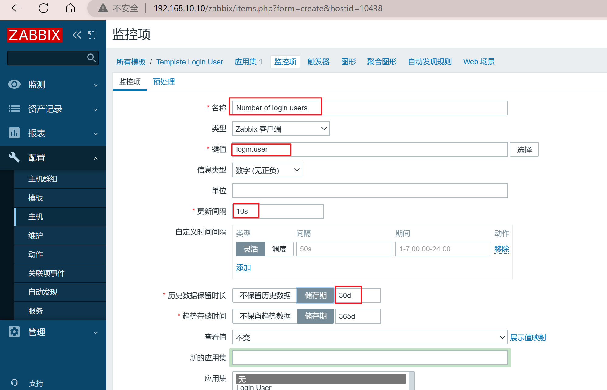This screenshot has height=390, width=607.
Task: Open 模板 in sidebar
Action: (60, 198)
